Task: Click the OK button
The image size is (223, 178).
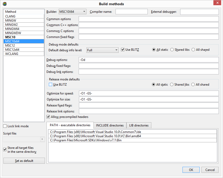Action: [191, 170]
